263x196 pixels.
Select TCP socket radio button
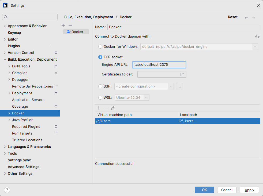tap(100, 57)
